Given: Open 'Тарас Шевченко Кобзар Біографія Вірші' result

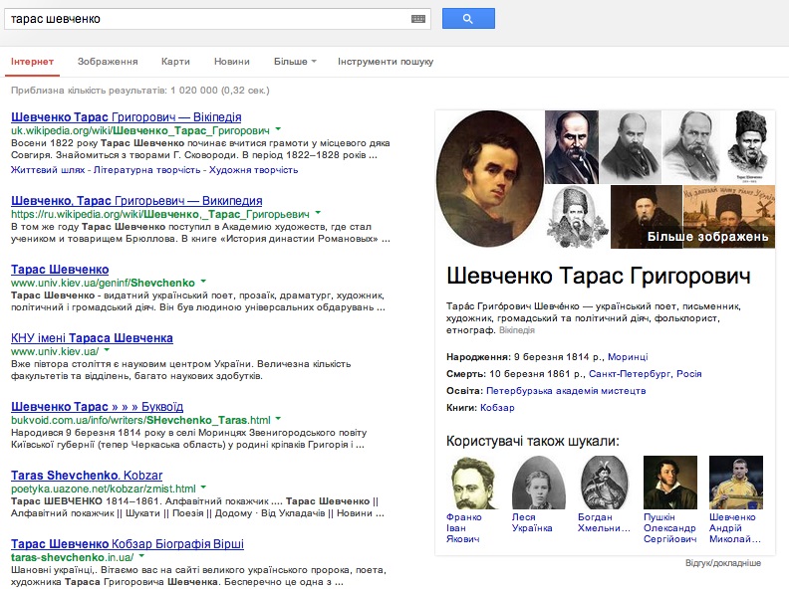Looking at the screenshot, I should pos(128,544).
